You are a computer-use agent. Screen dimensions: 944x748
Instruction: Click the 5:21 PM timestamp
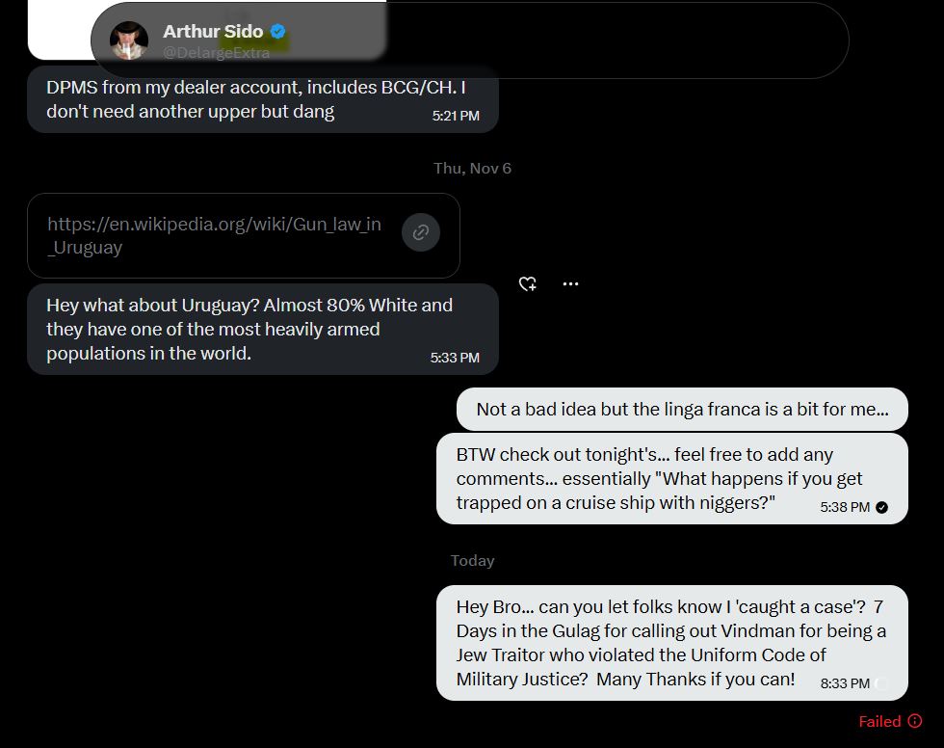click(x=456, y=116)
